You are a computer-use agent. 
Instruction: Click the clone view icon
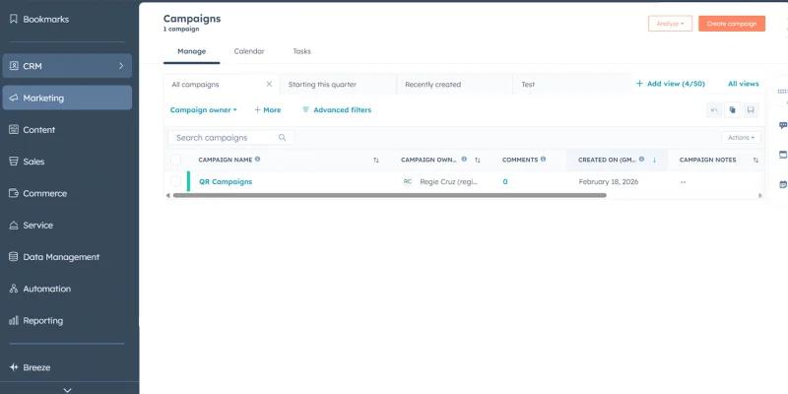tap(732, 110)
